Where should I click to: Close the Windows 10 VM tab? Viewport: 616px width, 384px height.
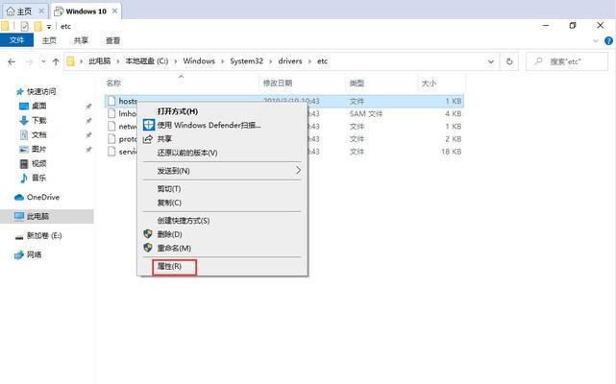click(x=114, y=11)
